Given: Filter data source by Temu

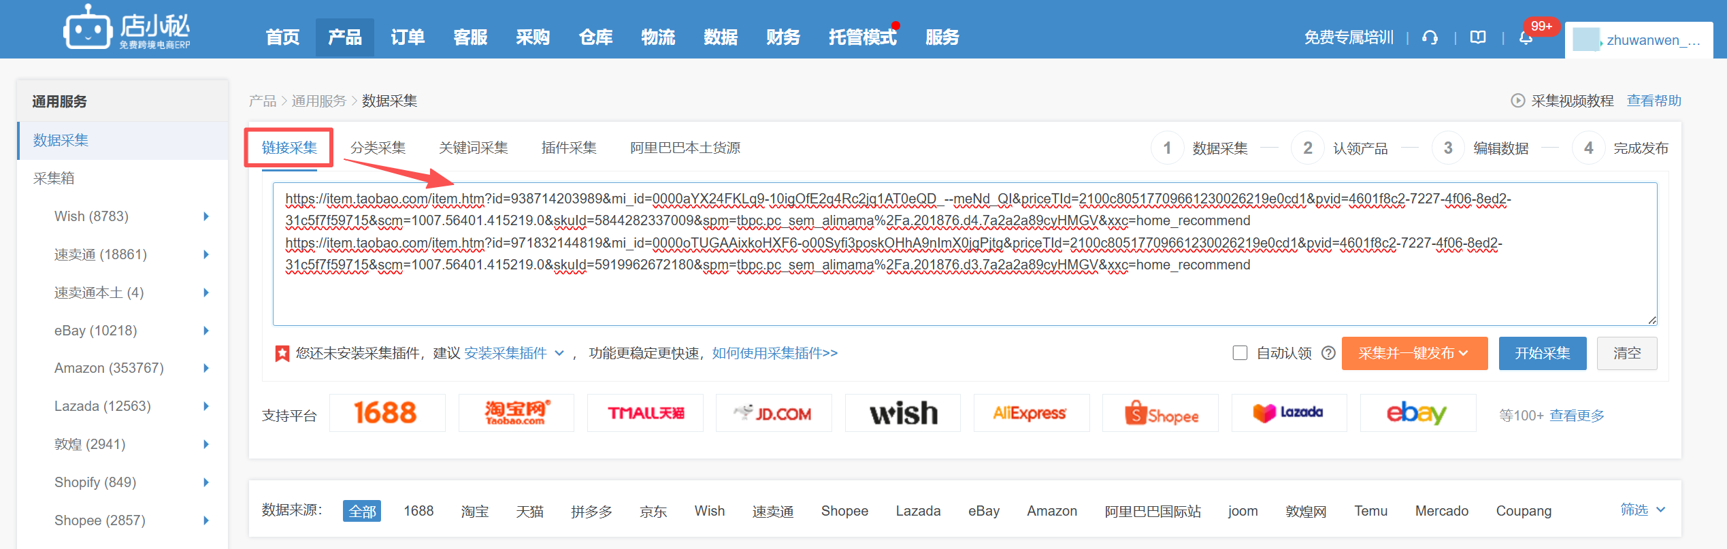Looking at the screenshot, I should pyautogui.click(x=1370, y=511).
